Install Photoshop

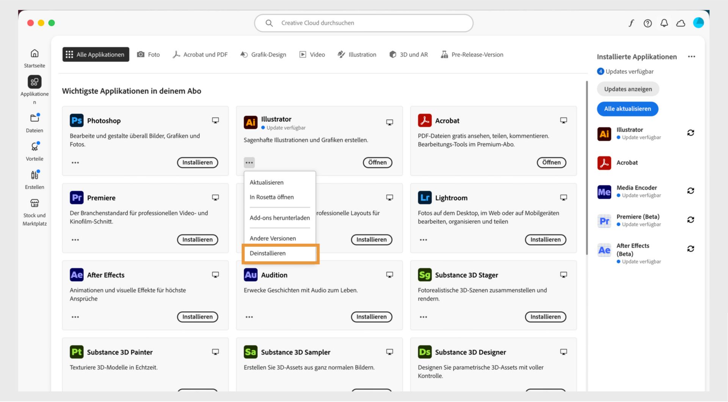coord(198,163)
